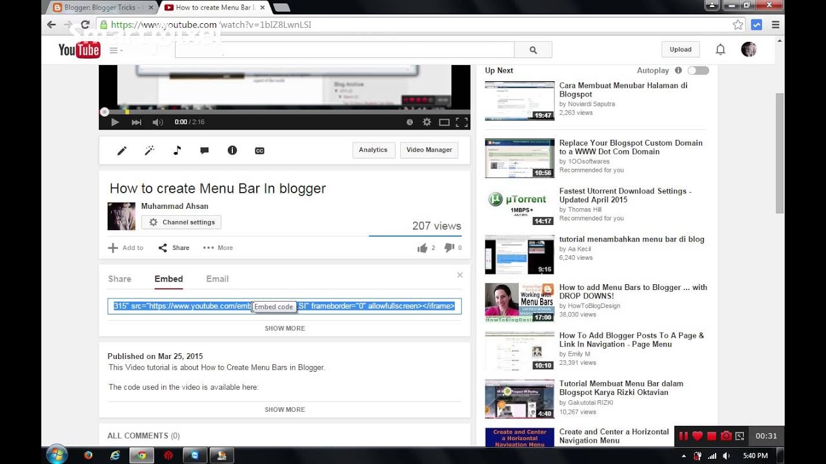Open the YouTube guide menu icon

[116, 50]
